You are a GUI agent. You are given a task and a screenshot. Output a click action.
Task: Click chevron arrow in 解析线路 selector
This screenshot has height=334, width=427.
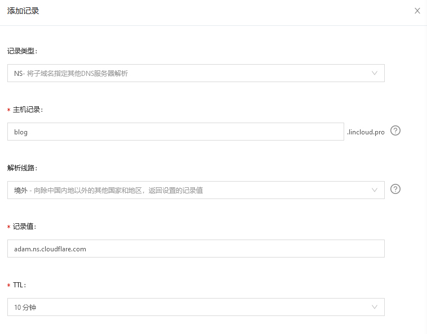pos(375,190)
